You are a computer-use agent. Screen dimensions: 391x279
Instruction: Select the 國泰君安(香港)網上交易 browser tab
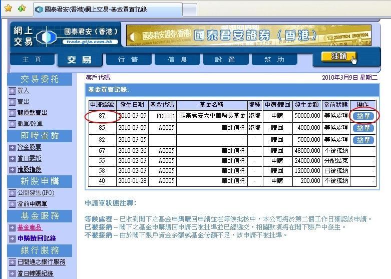tap(108, 10)
